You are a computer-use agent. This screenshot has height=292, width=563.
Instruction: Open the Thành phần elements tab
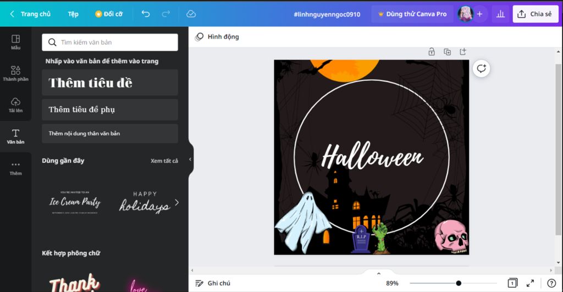tap(15, 74)
